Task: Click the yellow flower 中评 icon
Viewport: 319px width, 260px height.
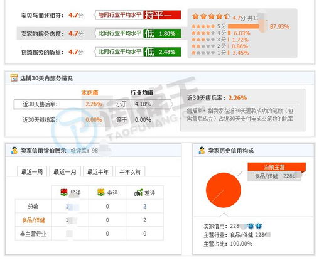Action: 101,192
